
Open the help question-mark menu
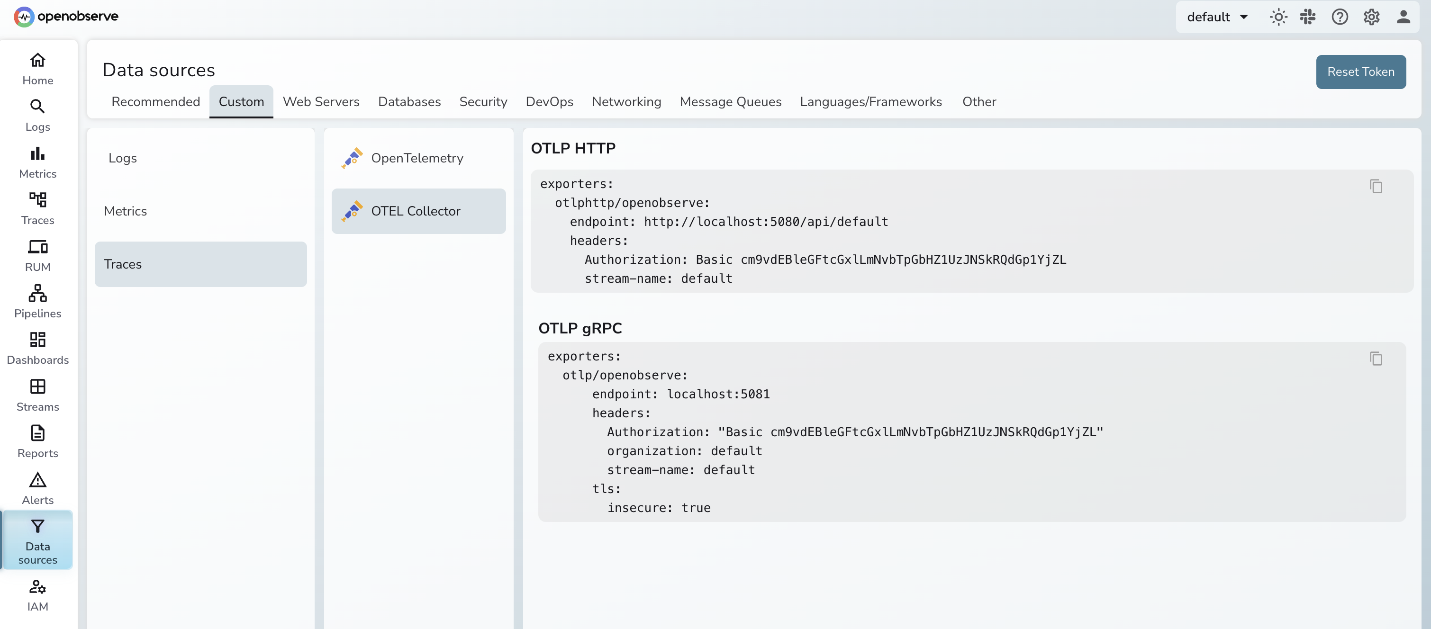pyautogui.click(x=1340, y=17)
